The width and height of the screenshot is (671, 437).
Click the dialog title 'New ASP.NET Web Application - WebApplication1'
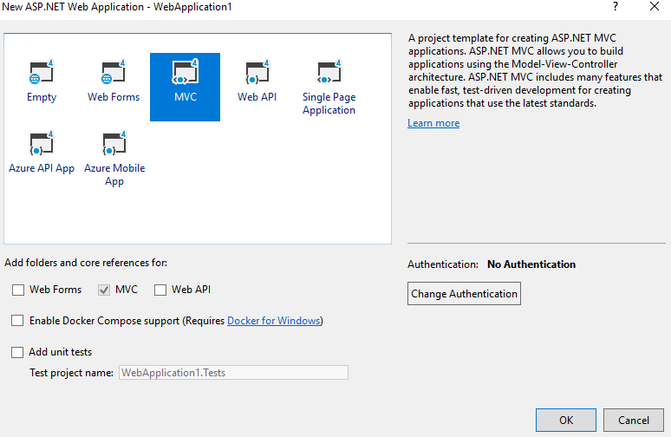pyautogui.click(x=116, y=7)
